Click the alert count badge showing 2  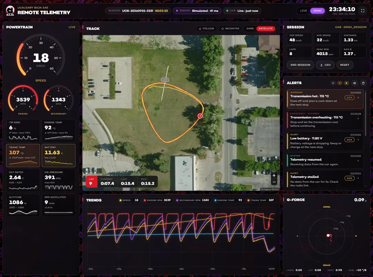click(346, 83)
